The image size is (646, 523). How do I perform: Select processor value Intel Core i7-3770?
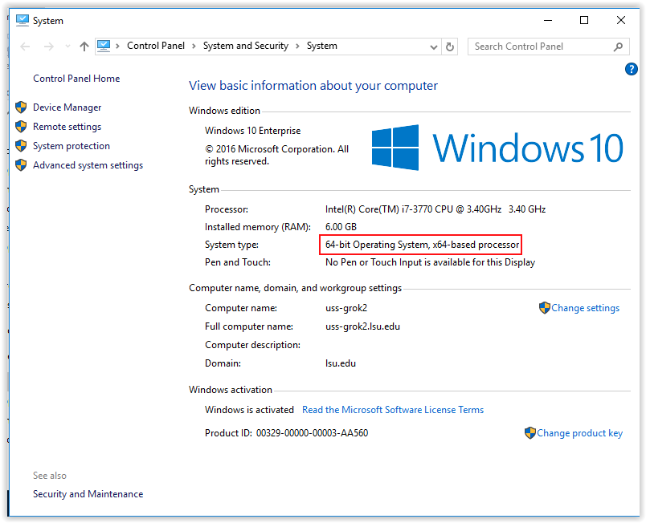click(435, 209)
